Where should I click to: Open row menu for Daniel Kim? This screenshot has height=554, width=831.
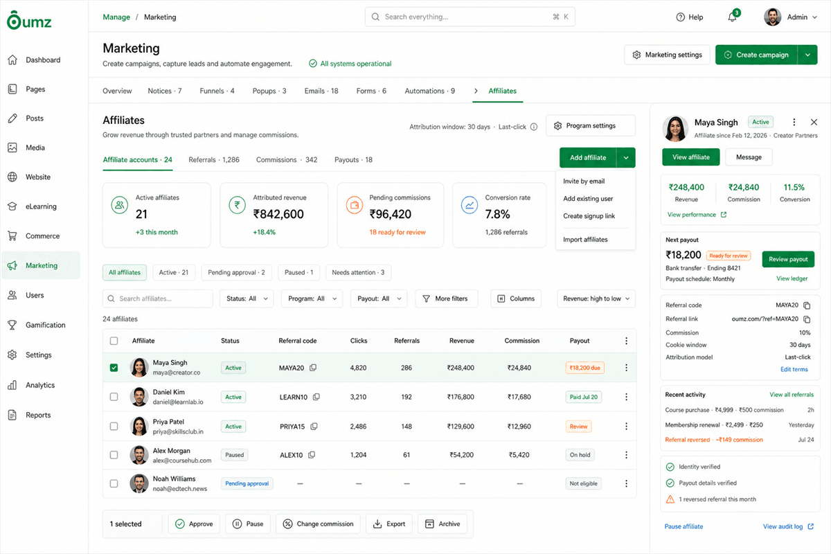tap(626, 397)
